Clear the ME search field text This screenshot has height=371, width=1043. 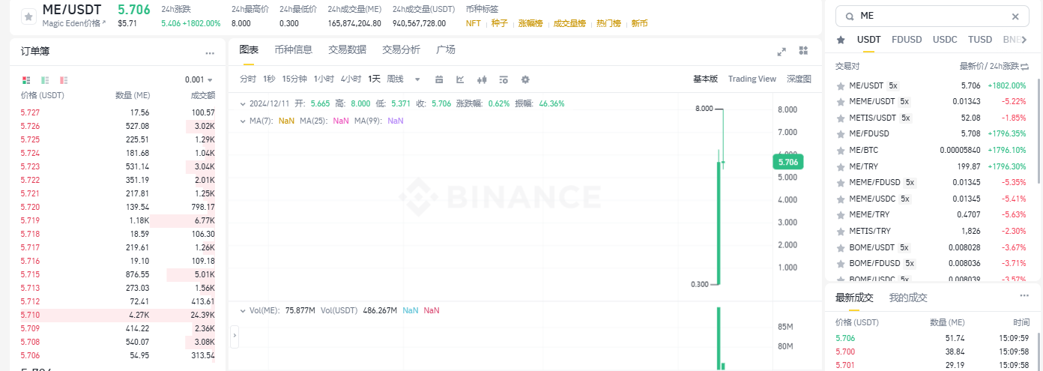pyautogui.click(x=1015, y=16)
